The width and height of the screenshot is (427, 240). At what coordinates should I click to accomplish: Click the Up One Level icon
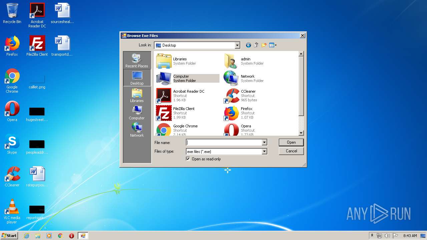pos(256,45)
